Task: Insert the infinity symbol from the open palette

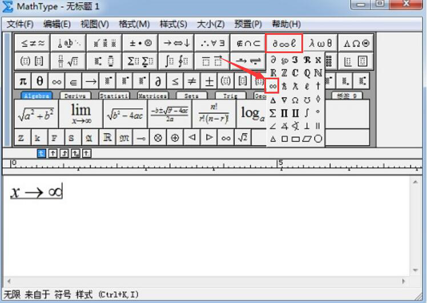Action: (273, 86)
